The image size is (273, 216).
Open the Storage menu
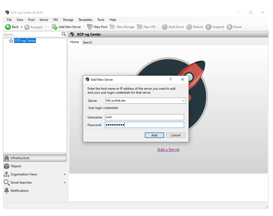pyautogui.click(x=68, y=20)
